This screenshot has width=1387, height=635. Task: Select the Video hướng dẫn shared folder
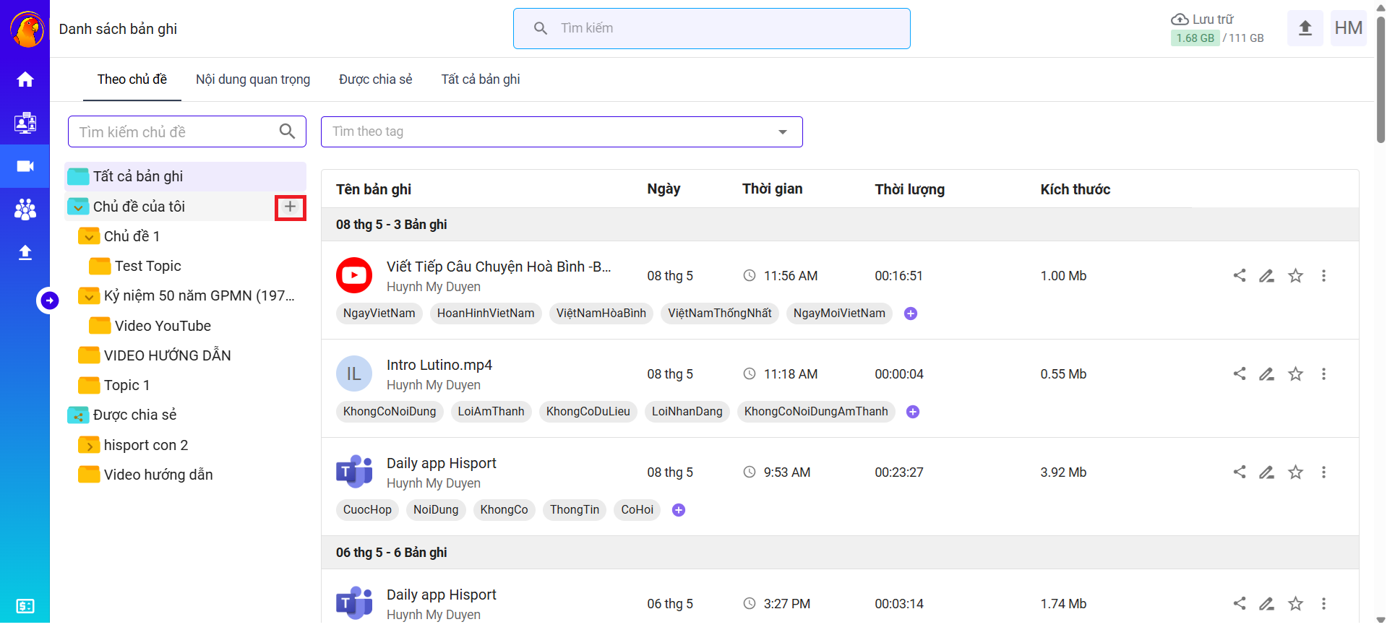click(x=158, y=475)
